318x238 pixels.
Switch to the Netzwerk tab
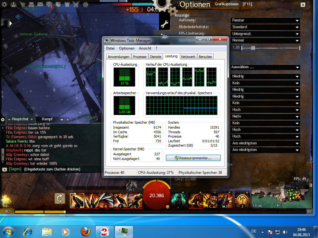(188, 57)
